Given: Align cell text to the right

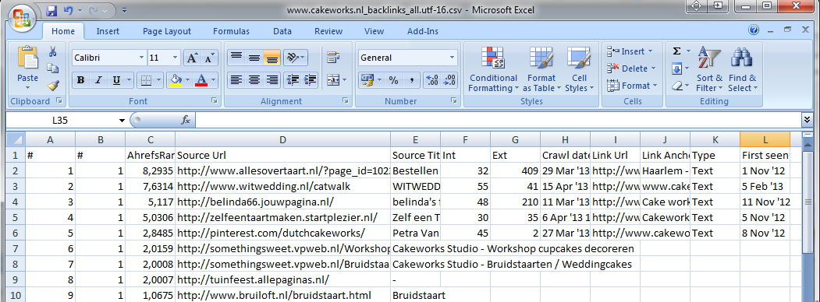Looking at the screenshot, I should point(272,80).
